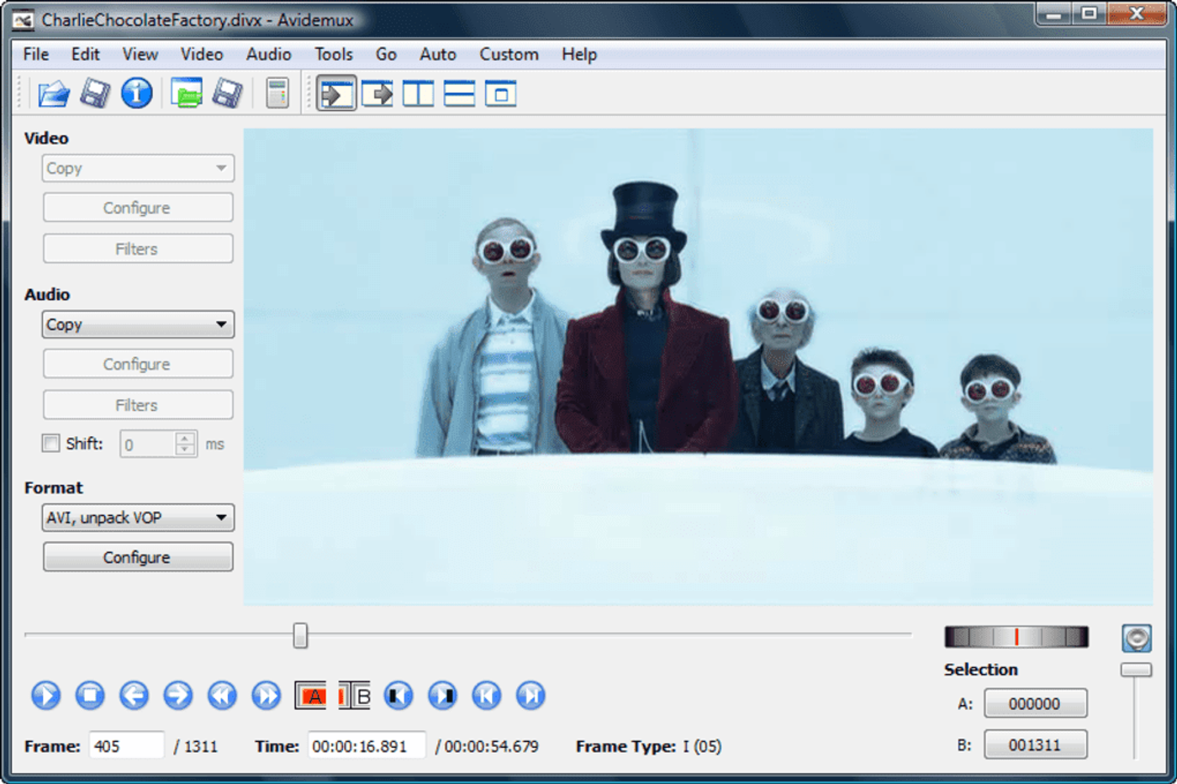
Task: Open a video file from the toolbar
Action: 54,93
